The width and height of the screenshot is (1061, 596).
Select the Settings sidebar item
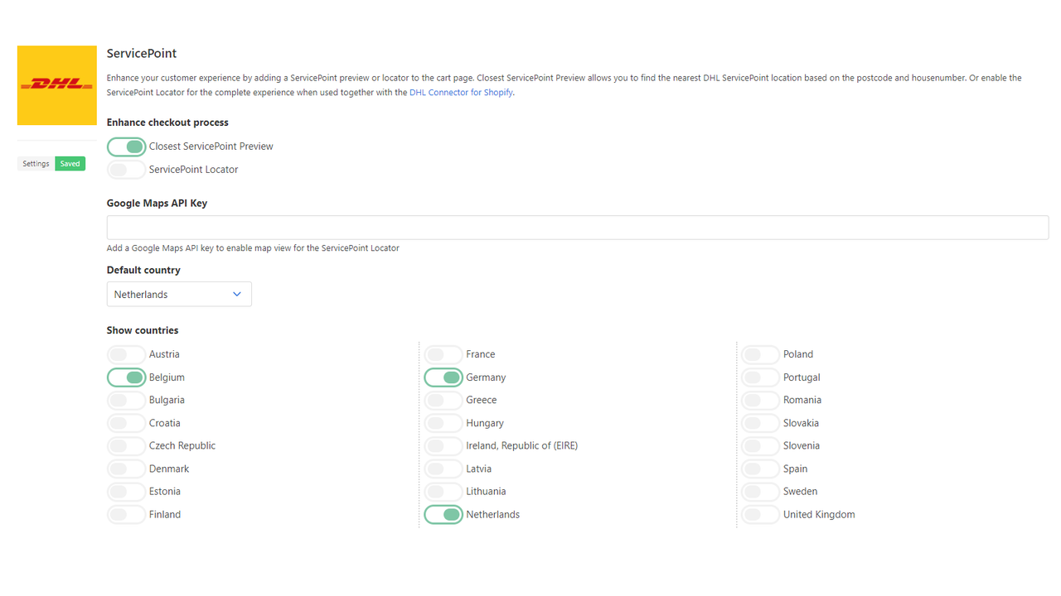pos(36,163)
